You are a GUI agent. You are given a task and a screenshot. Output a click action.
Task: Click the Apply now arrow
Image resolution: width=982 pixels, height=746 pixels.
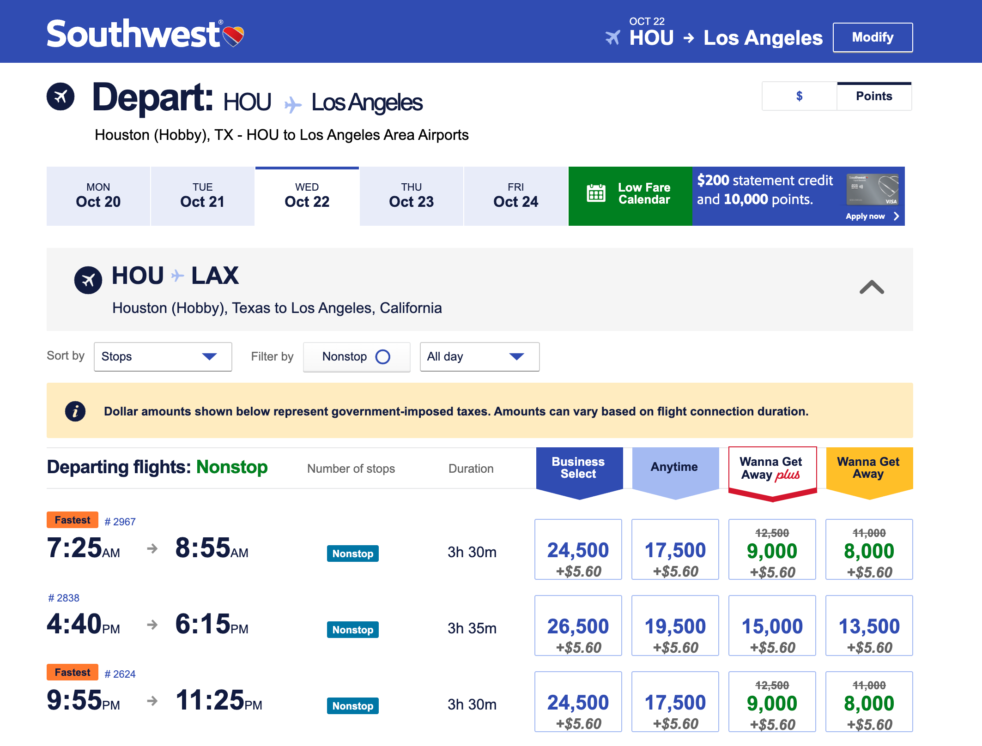896,216
